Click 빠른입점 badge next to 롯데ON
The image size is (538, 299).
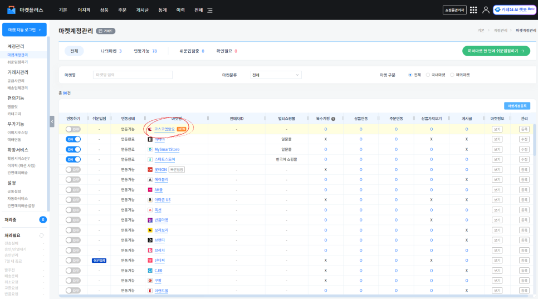[177, 170]
